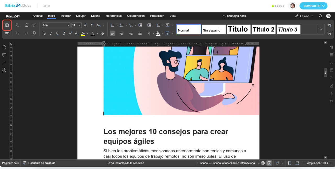Click the Paste clipboard icon
335x169 pixels.
coord(26,25)
